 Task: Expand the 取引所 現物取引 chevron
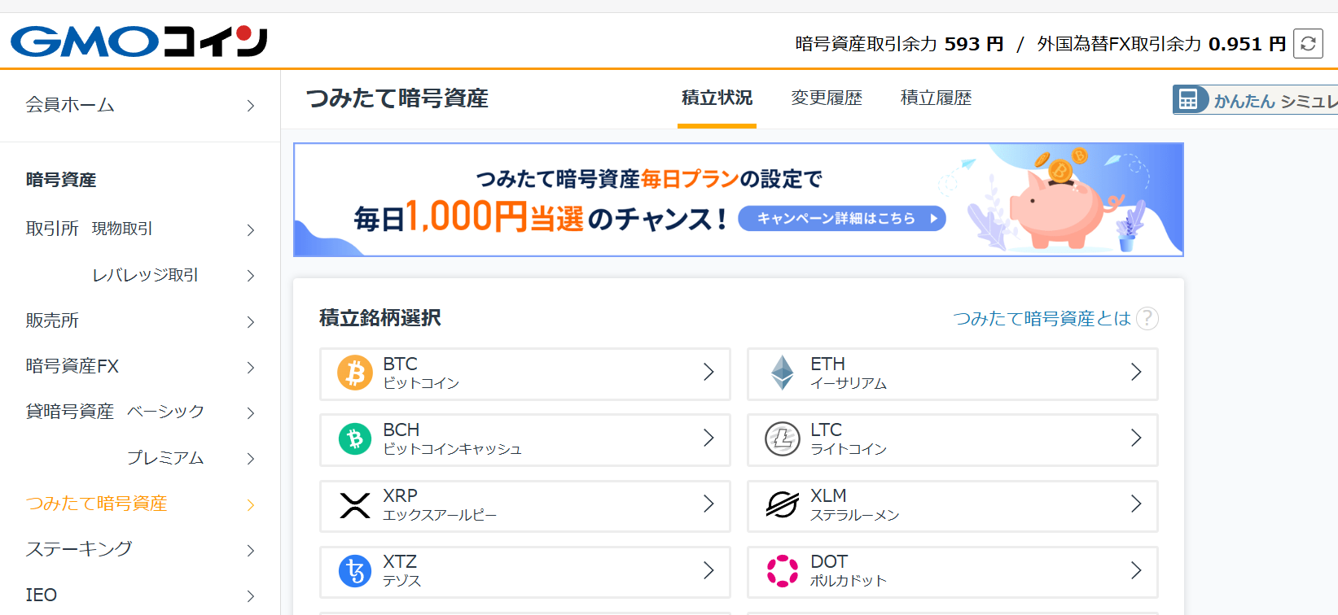(251, 230)
